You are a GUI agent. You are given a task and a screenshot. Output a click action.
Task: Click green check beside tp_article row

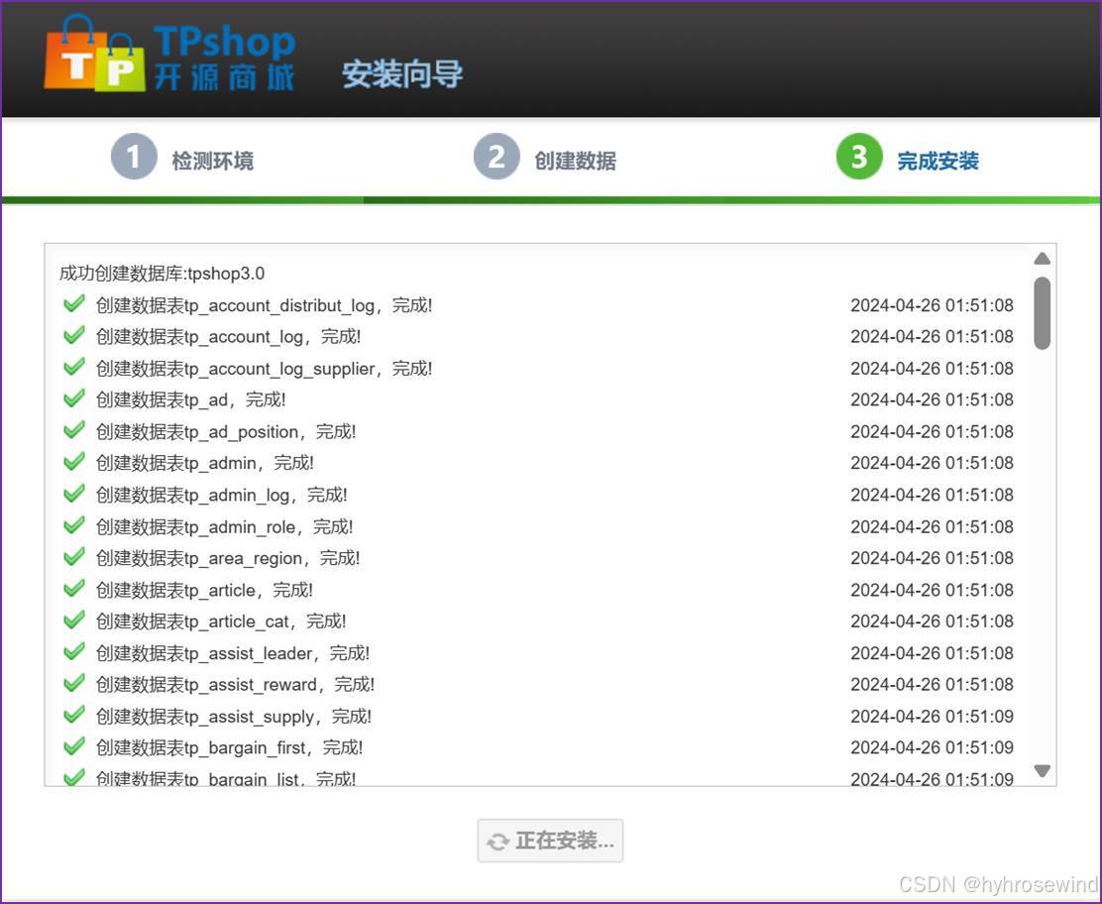pyautogui.click(x=73, y=589)
